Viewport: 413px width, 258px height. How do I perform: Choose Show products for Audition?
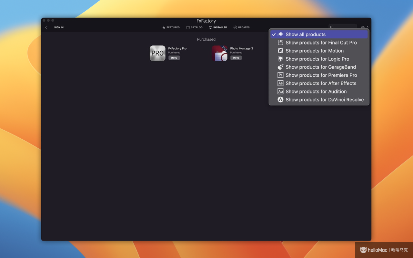319,92
